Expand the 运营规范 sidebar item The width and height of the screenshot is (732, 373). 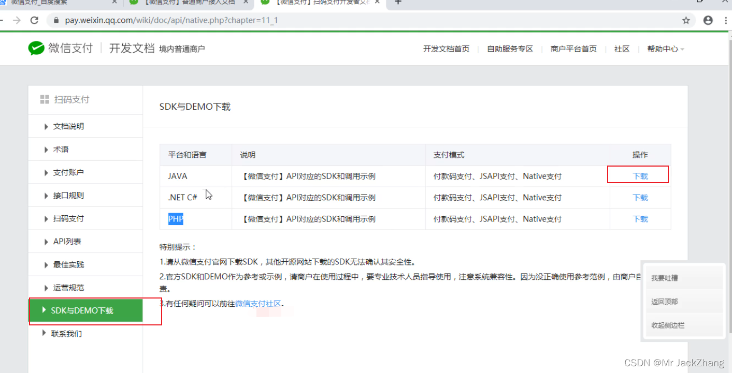tap(85, 288)
